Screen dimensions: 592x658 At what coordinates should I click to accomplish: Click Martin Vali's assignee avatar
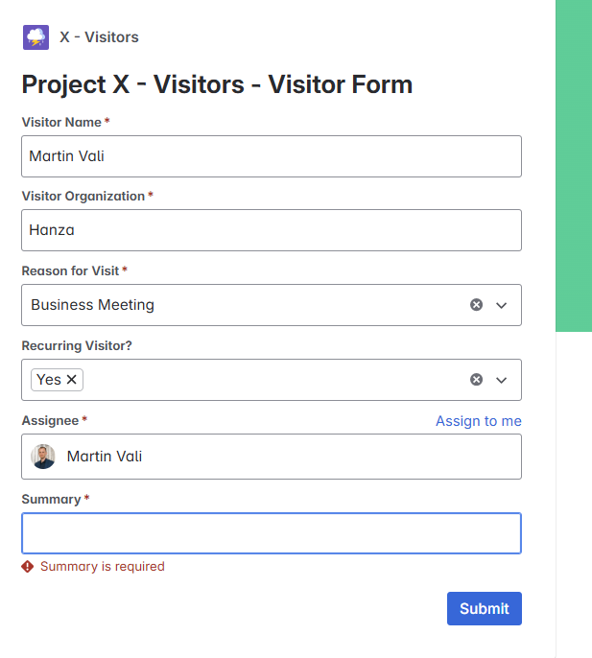(x=43, y=457)
